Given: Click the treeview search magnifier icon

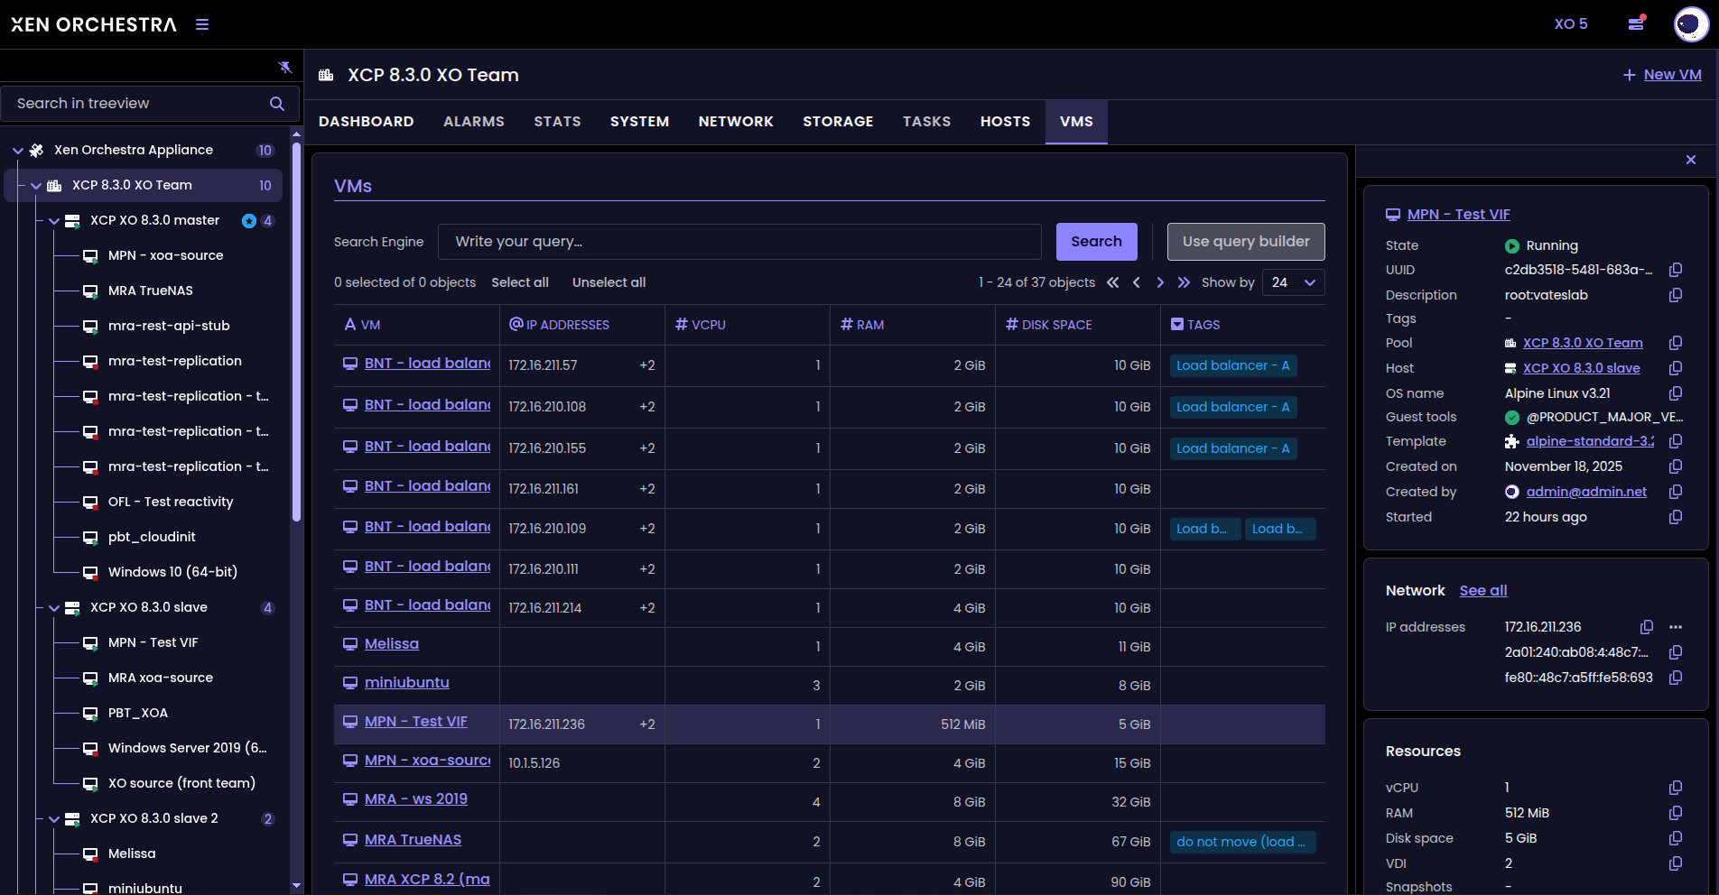Looking at the screenshot, I should tap(277, 104).
